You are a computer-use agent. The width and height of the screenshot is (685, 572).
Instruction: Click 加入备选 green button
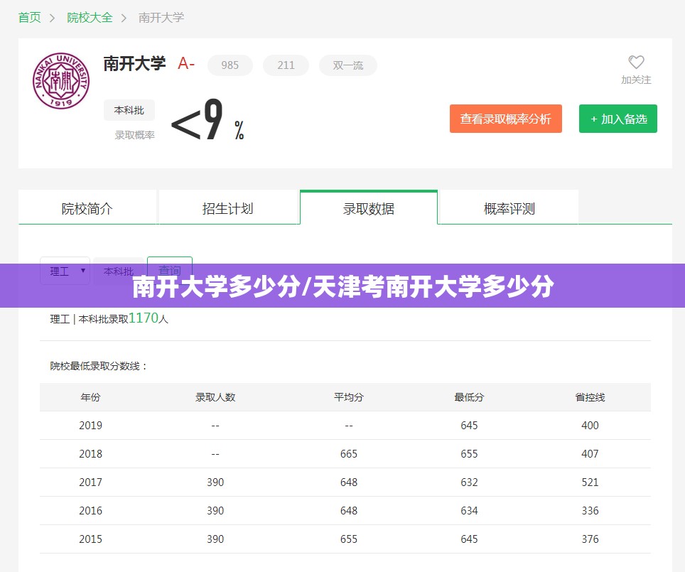click(617, 119)
